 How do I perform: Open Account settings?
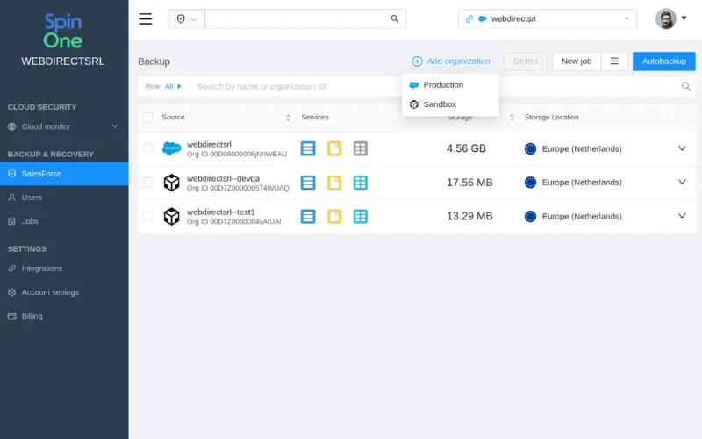50,292
